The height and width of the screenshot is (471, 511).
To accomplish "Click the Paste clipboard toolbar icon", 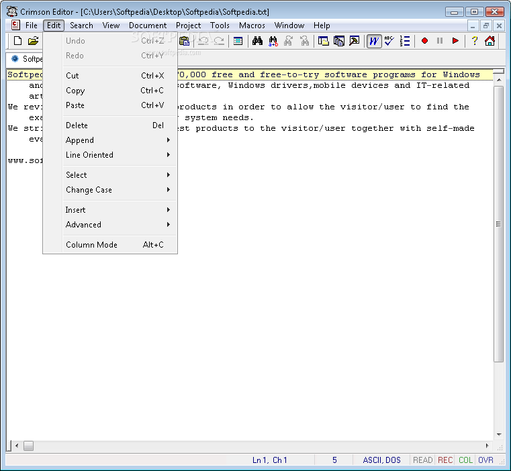I will pos(184,41).
